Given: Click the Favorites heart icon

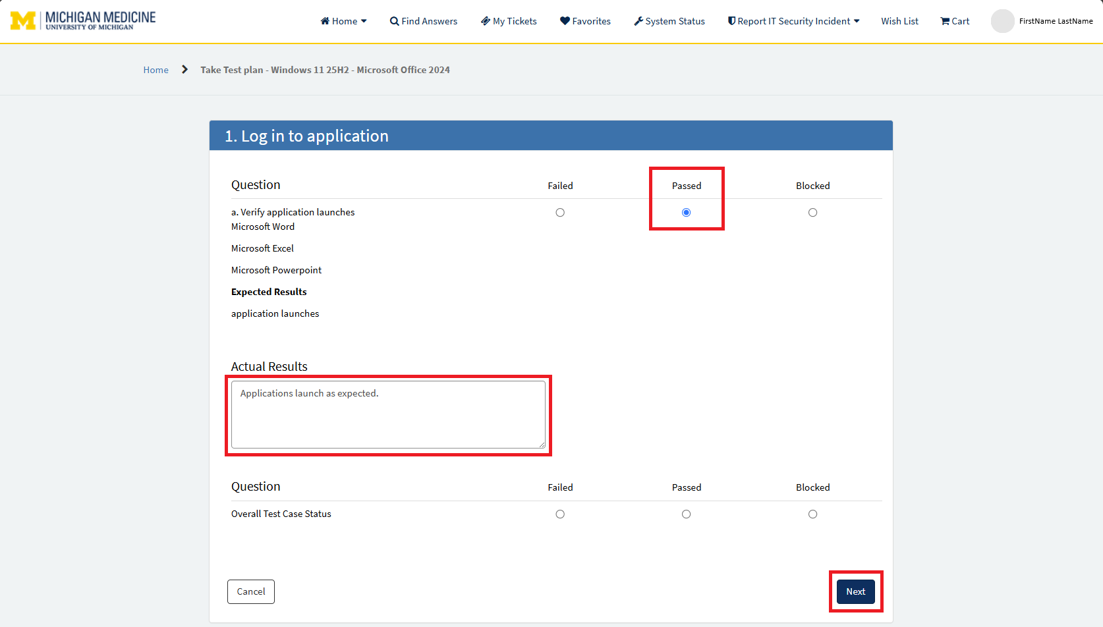Looking at the screenshot, I should pyautogui.click(x=565, y=21).
